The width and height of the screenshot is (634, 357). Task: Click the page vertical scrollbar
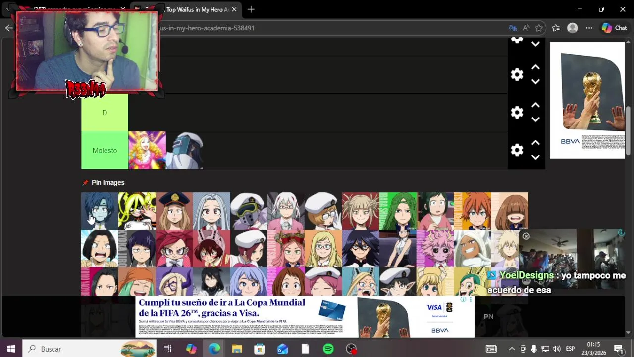pos(629,131)
